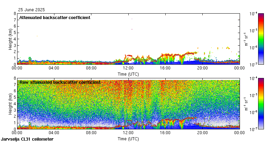Click the "25 June 2025" date label
Viewport: 267px width, 143px height.
[31, 10]
